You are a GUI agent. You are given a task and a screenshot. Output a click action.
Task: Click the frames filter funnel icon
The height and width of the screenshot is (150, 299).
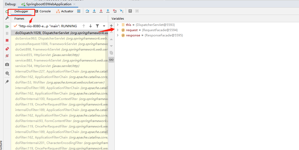[97, 26]
